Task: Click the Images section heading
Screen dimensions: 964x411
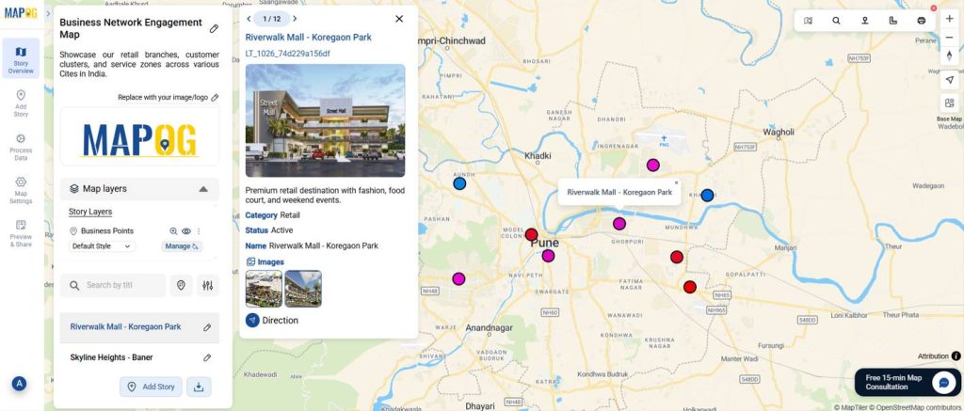Action: pos(265,262)
